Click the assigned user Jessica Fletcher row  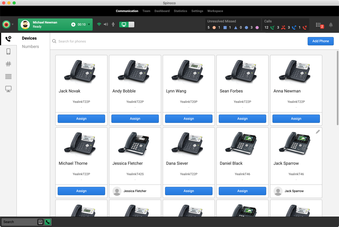tap(135, 191)
